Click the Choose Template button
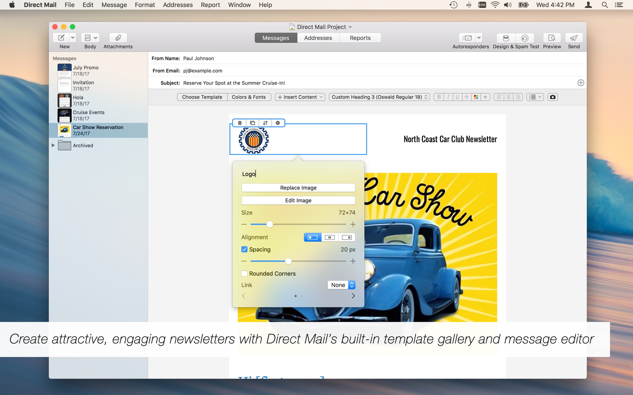633x395 pixels. (x=202, y=97)
